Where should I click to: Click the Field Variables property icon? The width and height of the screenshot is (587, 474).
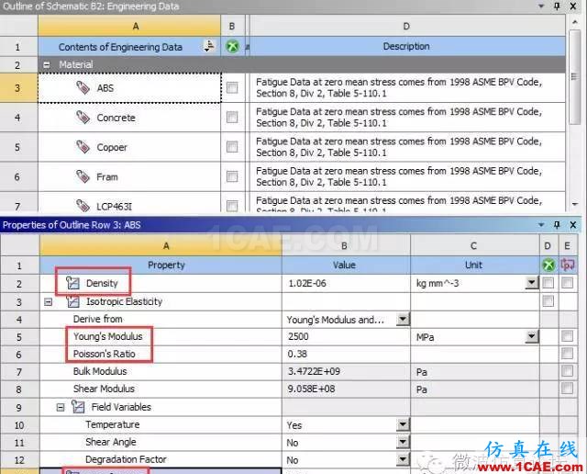pyautogui.click(x=78, y=407)
